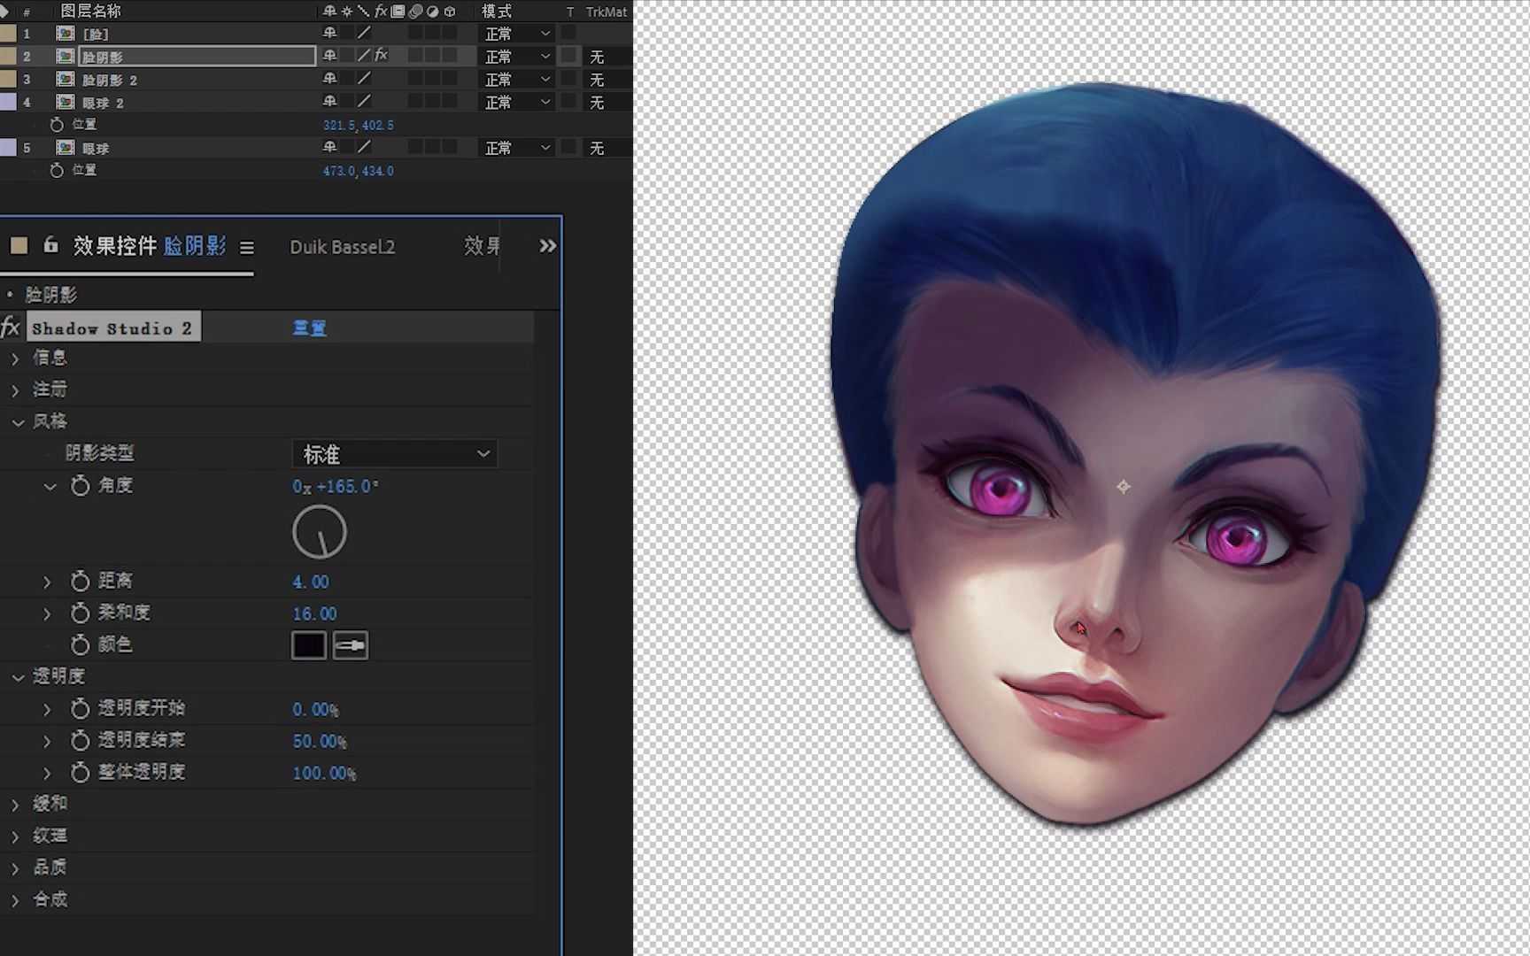Click the anchor point marker on the face
This screenshot has width=1530, height=956.
(1123, 486)
